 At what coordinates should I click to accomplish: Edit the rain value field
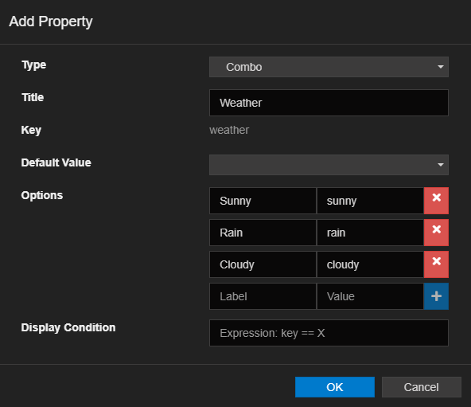370,233
